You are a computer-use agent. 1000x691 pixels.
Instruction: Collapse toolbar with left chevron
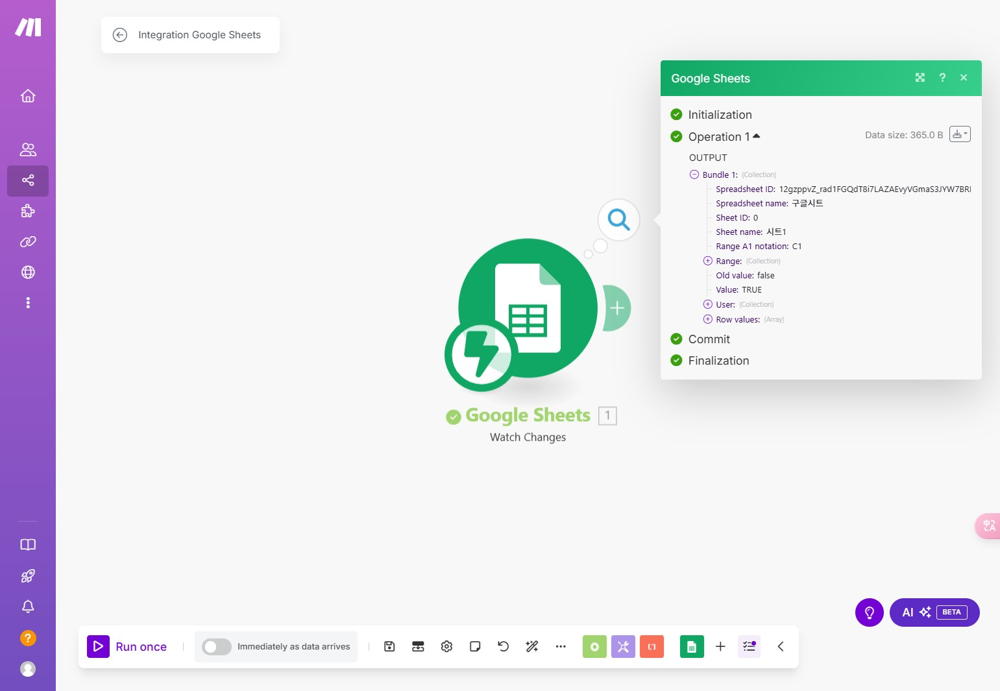(x=781, y=646)
